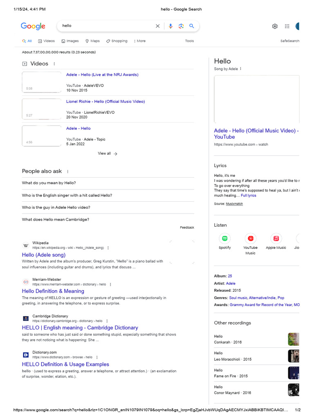Clear the search box with X icon
Image resolution: width=314 pixels, height=419 pixels.
point(158,26)
